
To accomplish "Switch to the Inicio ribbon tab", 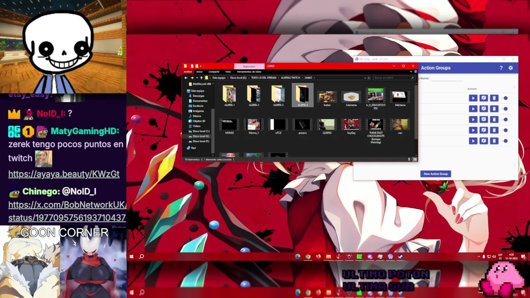I will (200, 72).
